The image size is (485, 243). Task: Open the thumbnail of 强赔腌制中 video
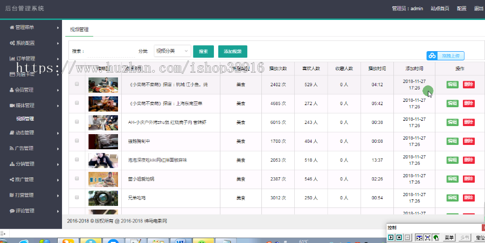click(103, 142)
